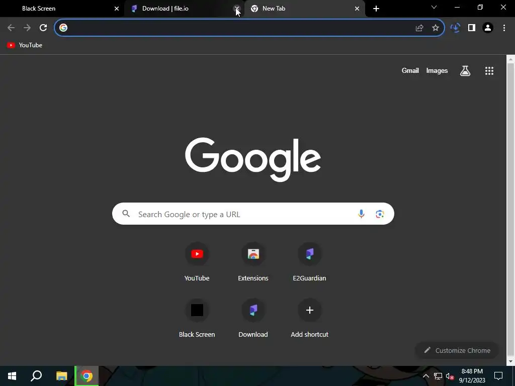This screenshot has width=515, height=386.
Task: Open the profile avatar menu
Action: pos(488,28)
